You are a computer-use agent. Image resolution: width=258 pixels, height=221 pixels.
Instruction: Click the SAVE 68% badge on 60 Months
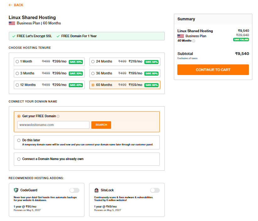point(152,85)
